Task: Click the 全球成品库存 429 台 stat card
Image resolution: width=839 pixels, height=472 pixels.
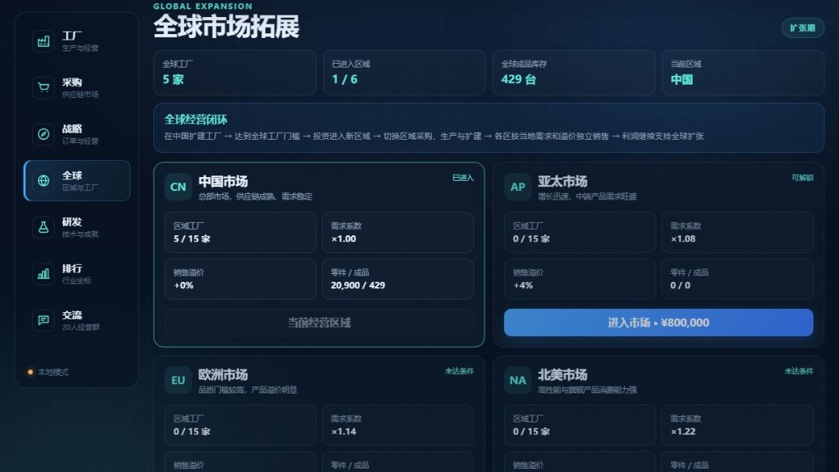Action: click(x=573, y=73)
